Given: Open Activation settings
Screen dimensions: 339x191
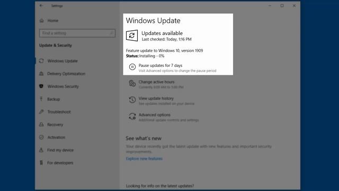Looking at the screenshot, I should [x=56, y=137].
